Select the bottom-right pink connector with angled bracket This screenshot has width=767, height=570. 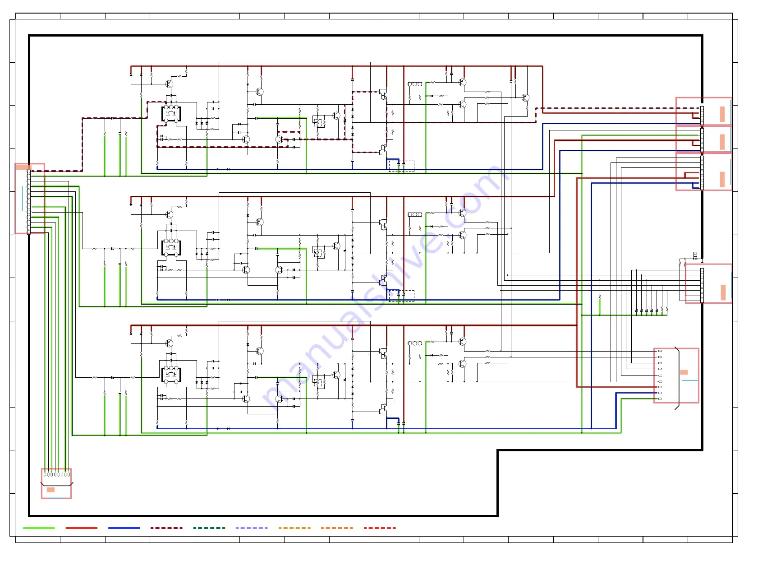(x=676, y=375)
